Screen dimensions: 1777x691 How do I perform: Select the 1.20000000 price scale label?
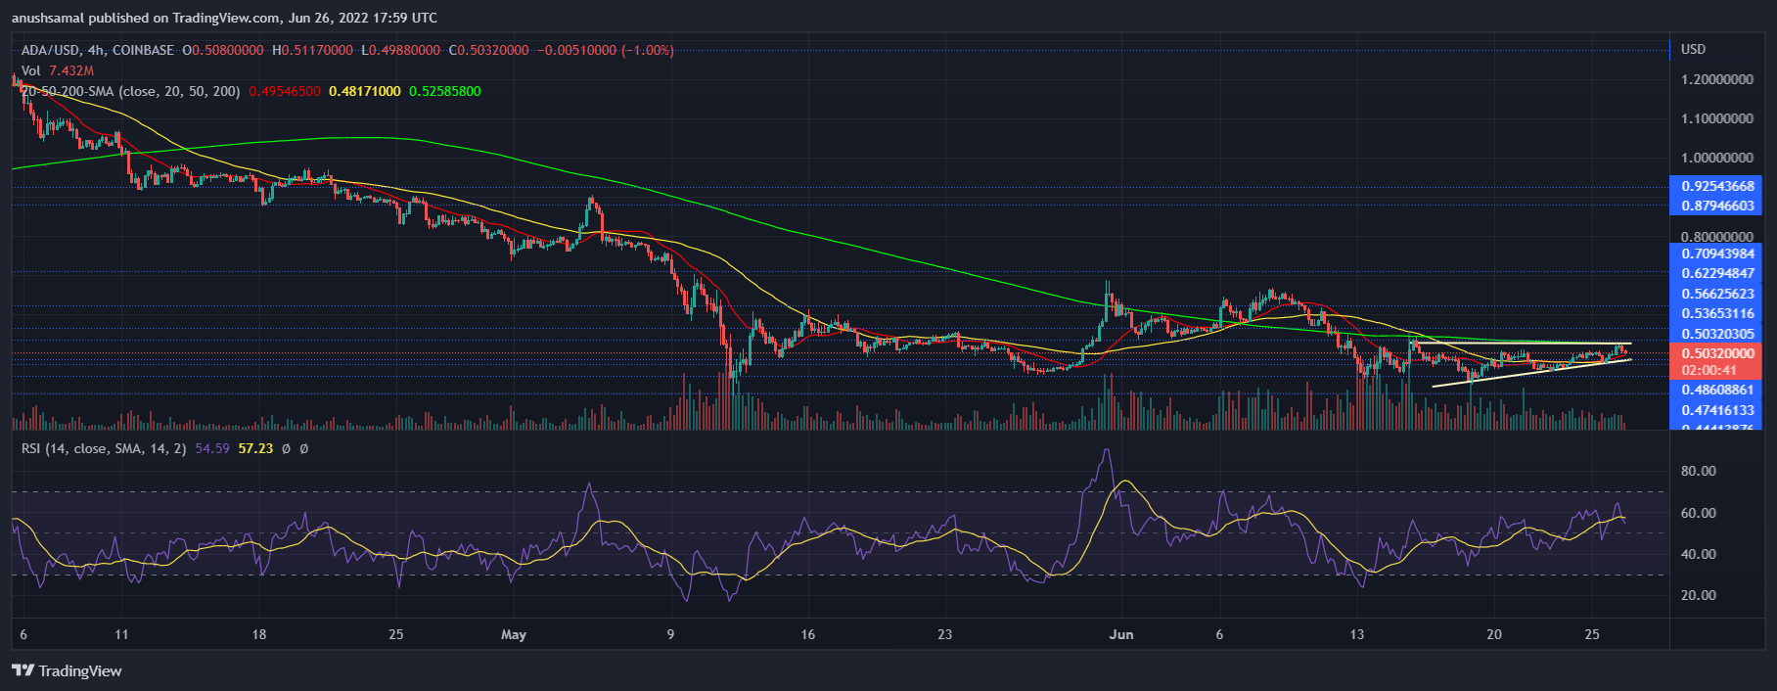click(1717, 79)
